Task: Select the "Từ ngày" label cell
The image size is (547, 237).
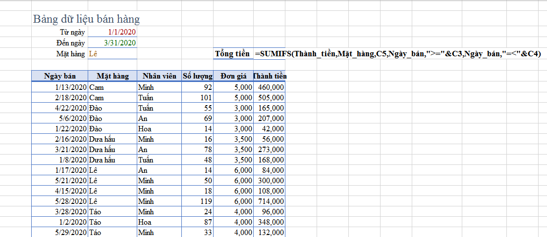Action: click(72, 32)
